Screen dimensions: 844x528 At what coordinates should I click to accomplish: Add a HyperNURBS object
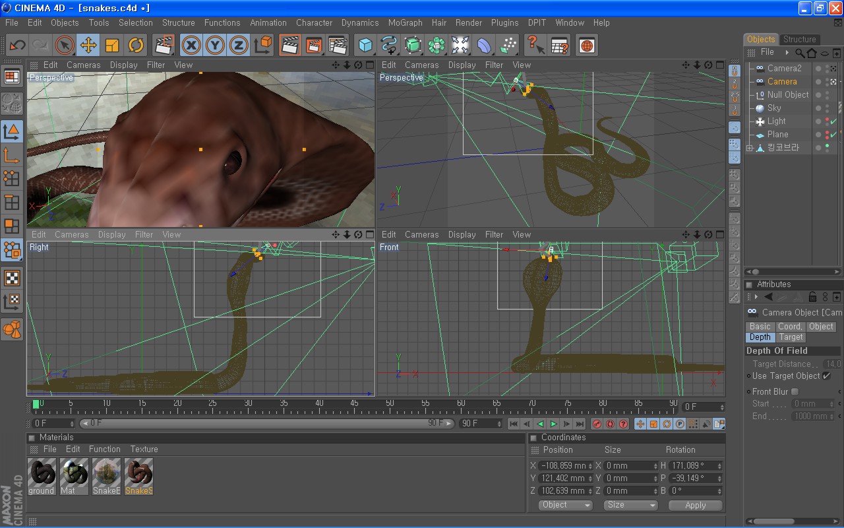point(413,46)
